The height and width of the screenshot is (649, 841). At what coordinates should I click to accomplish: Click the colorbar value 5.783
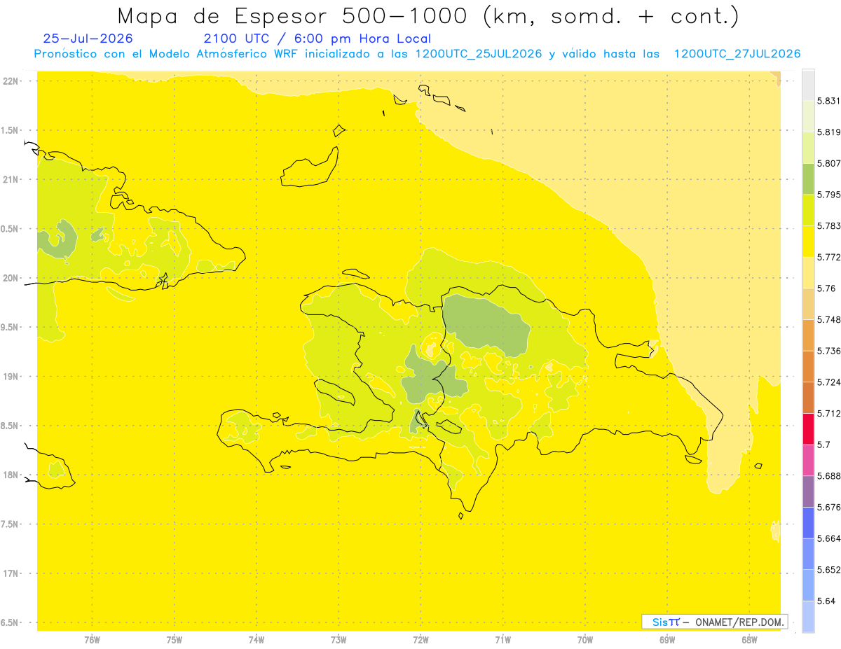(x=829, y=226)
